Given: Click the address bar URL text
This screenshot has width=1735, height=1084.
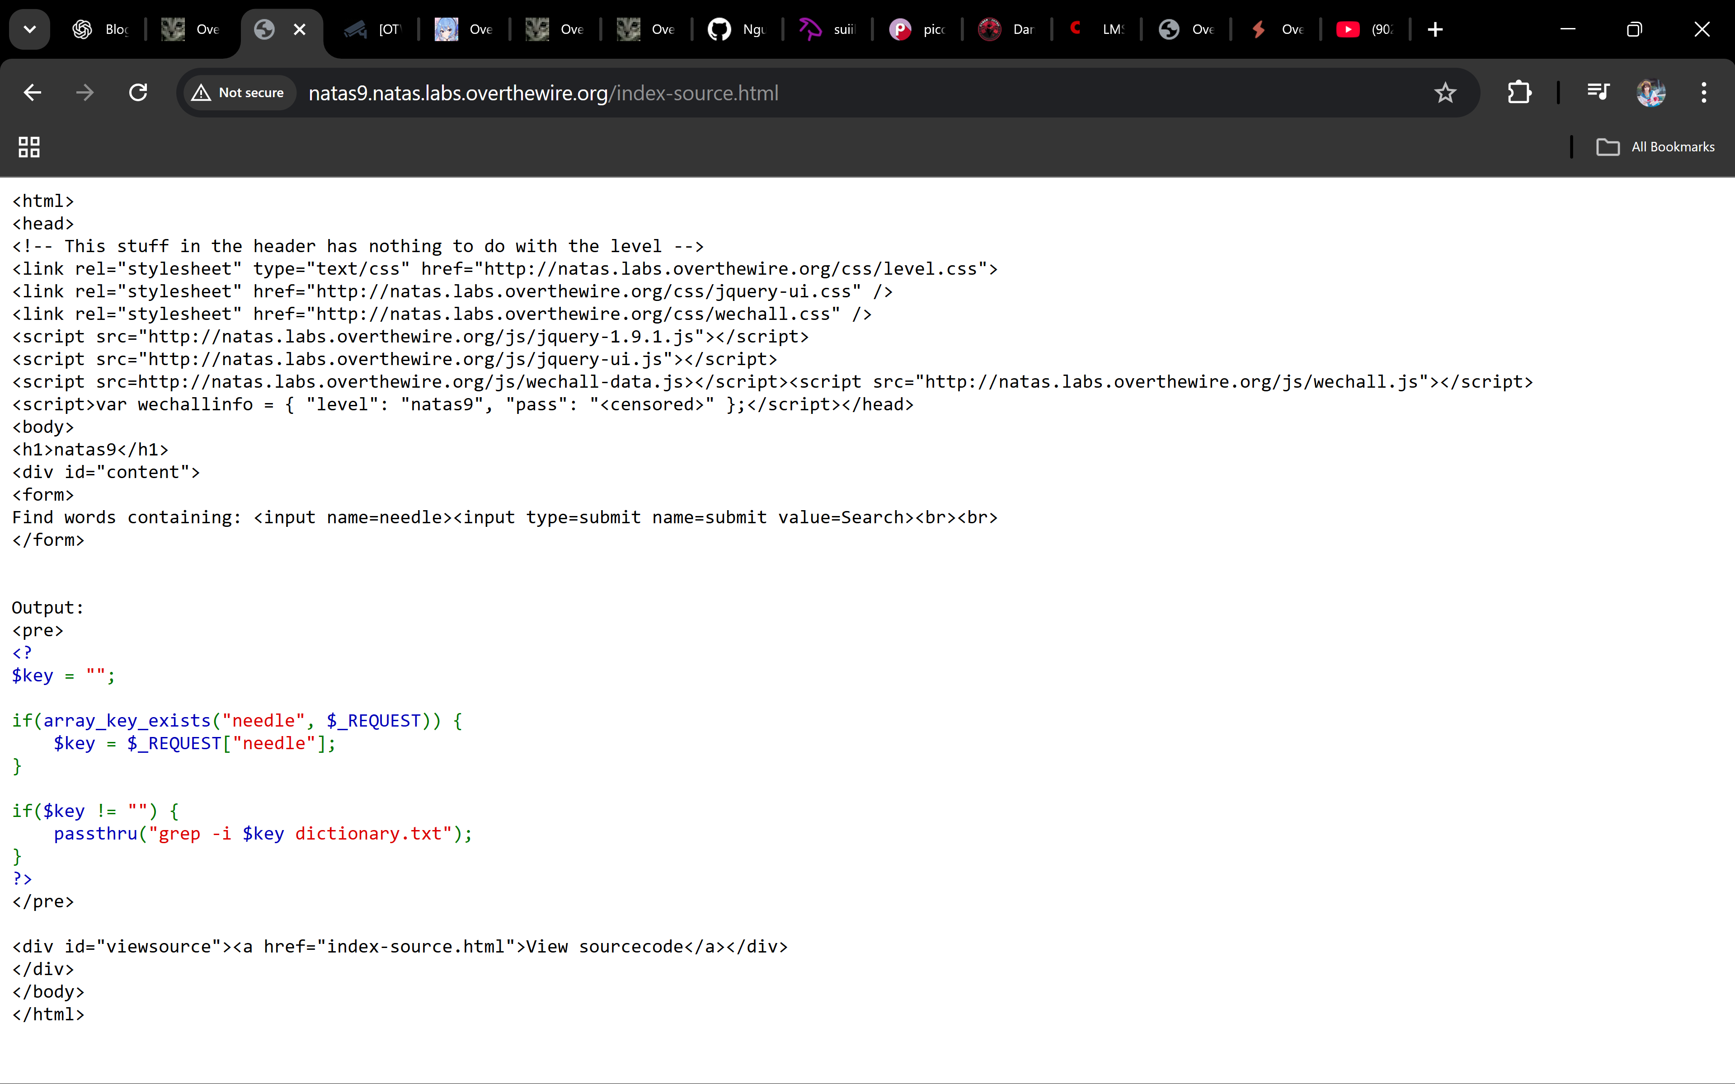Looking at the screenshot, I should pos(543,93).
